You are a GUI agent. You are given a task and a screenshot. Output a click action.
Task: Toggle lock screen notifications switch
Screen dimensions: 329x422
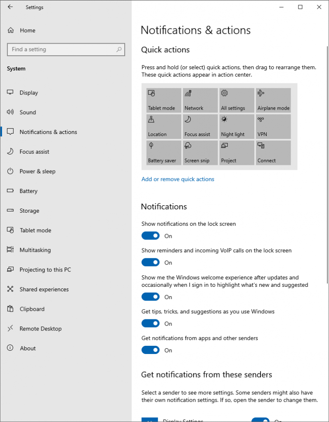(151, 236)
